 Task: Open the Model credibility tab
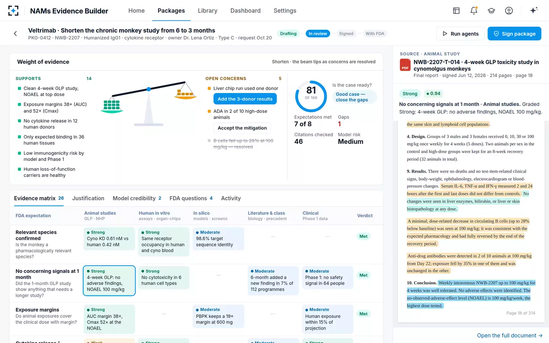[137, 198]
